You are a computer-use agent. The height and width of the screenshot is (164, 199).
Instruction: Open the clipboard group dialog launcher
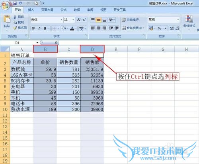coord(27,36)
